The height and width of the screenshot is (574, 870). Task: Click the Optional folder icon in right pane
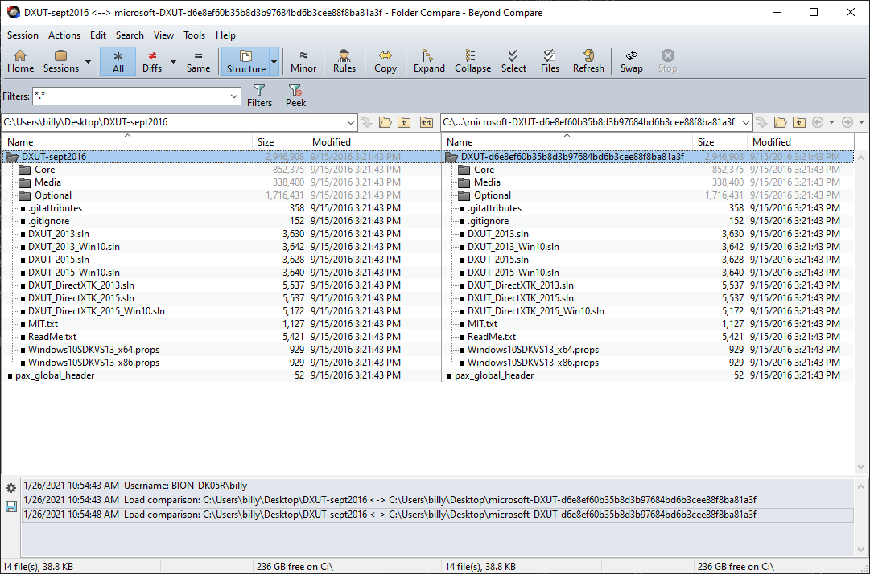(x=464, y=195)
